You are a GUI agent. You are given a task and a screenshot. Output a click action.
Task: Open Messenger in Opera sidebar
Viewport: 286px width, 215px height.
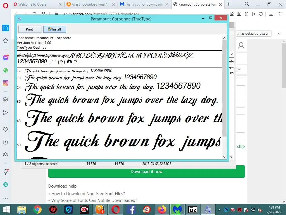click(x=6, y=58)
